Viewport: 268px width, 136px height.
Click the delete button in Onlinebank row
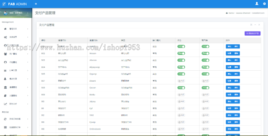pyautogui.click(x=236, y=129)
